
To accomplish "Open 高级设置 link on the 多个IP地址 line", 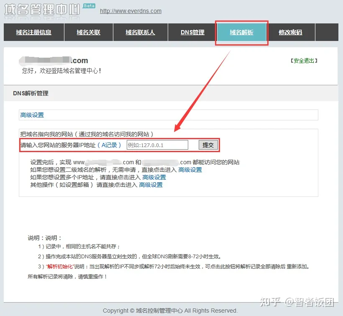I will click(x=154, y=177).
